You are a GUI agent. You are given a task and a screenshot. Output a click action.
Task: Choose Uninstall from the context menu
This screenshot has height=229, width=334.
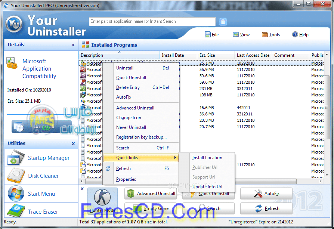(x=141, y=68)
